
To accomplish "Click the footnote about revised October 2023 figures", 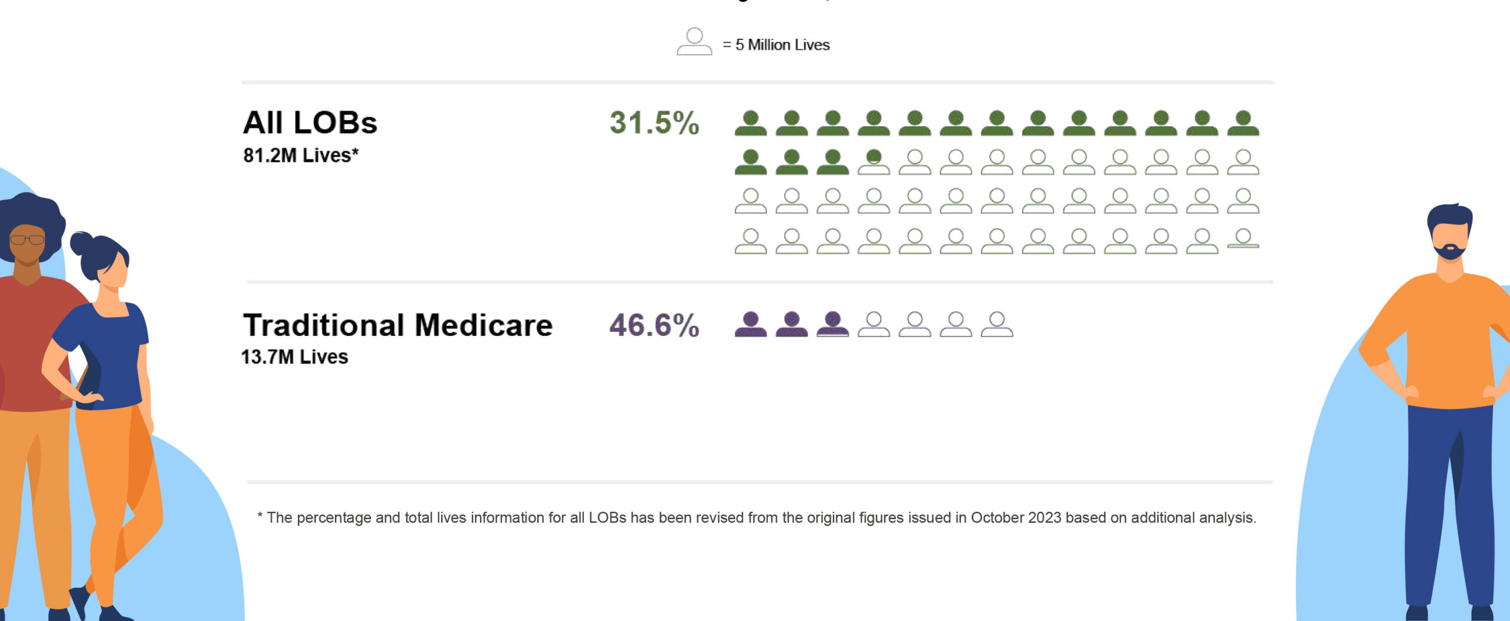I will (x=757, y=517).
